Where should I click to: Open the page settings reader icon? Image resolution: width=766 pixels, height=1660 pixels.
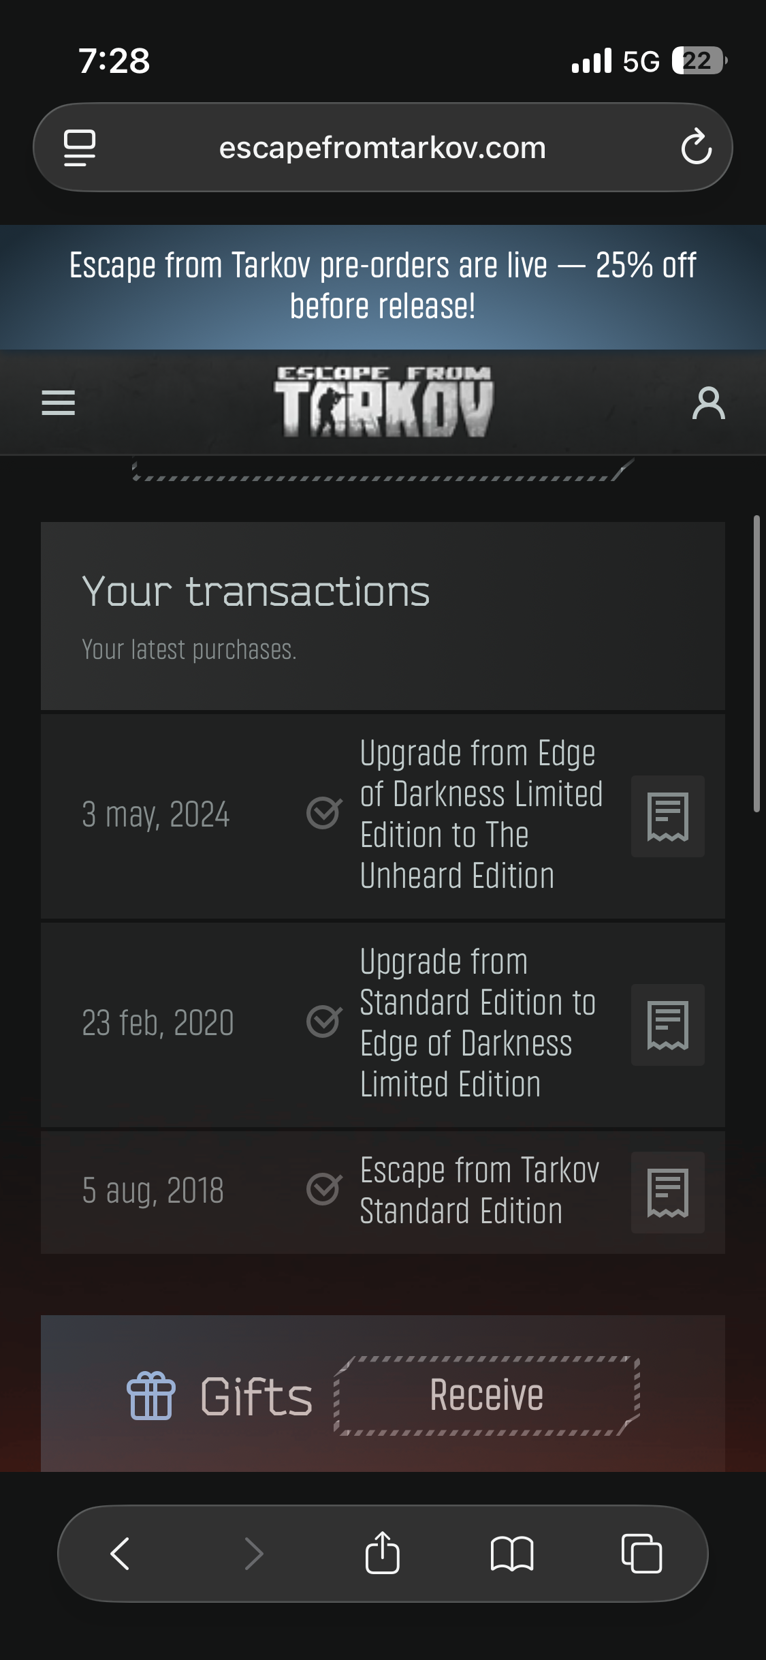tap(80, 147)
